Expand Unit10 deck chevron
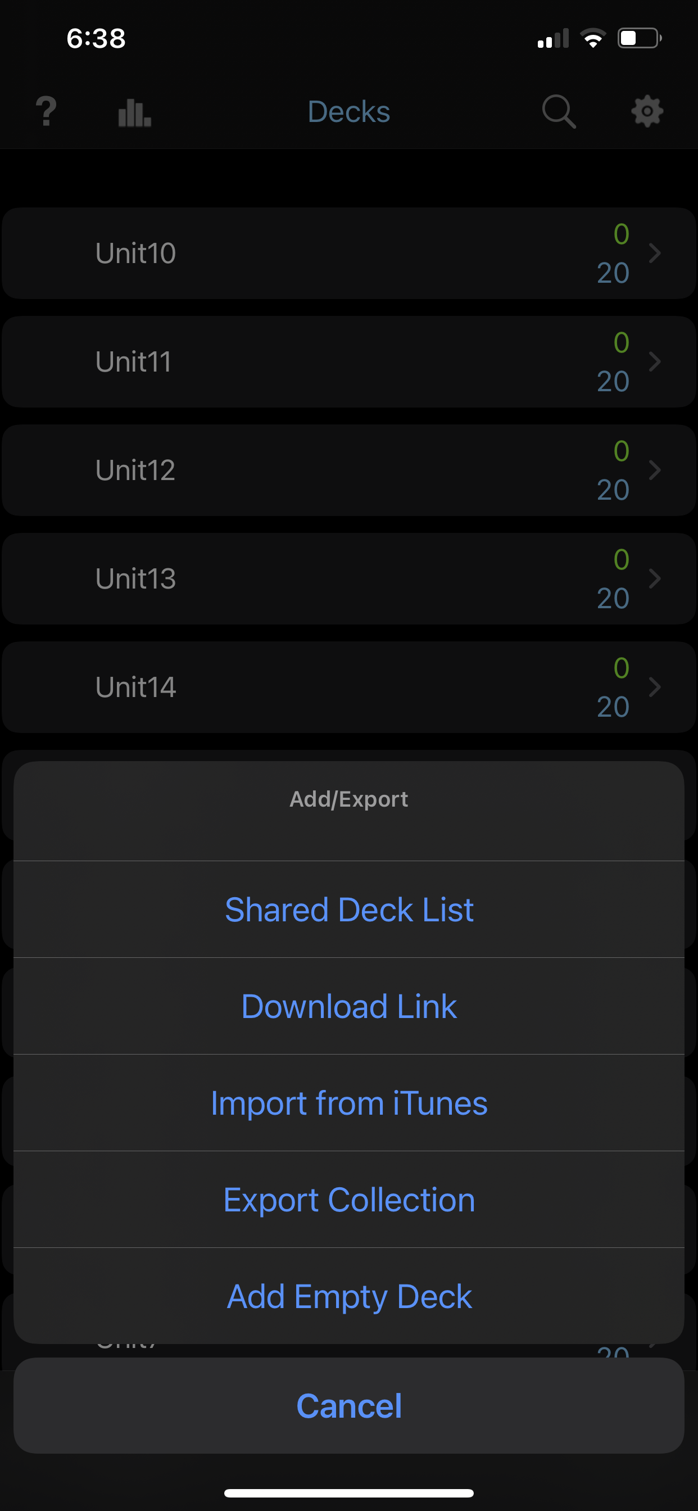This screenshot has height=1511, width=698. pyautogui.click(x=655, y=254)
